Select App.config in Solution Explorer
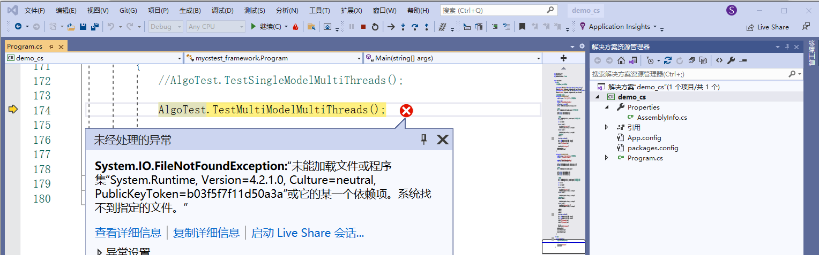The height and width of the screenshot is (255, 819). coord(644,137)
